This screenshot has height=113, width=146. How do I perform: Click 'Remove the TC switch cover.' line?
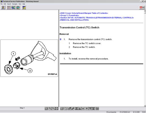(x=87, y=43)
